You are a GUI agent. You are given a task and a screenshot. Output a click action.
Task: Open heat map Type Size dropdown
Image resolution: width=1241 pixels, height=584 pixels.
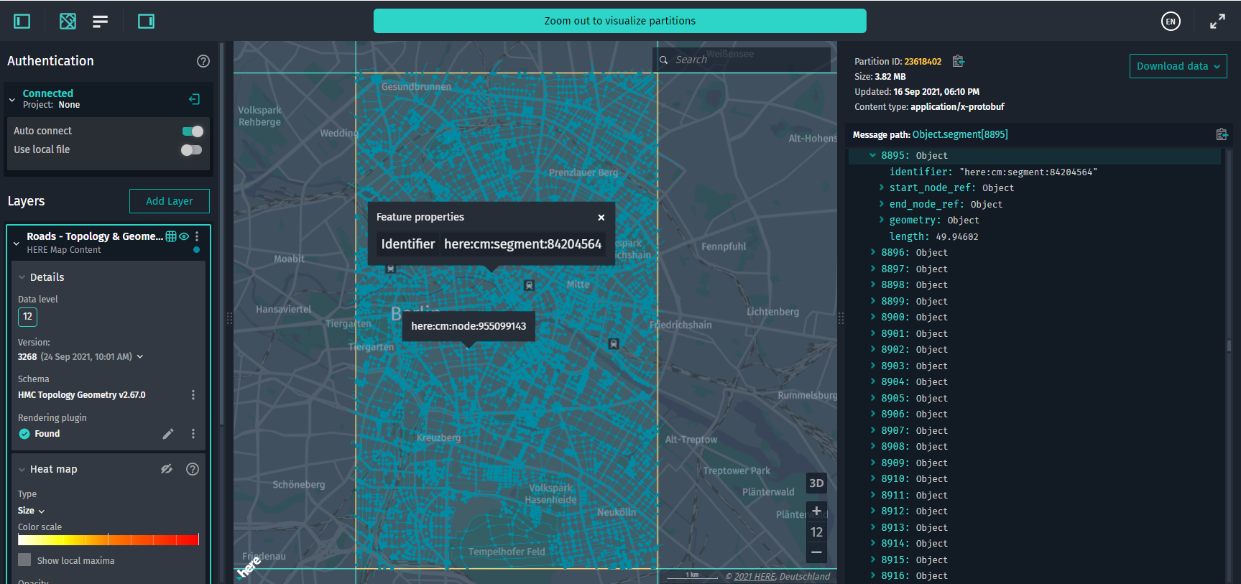click(32, 511)
